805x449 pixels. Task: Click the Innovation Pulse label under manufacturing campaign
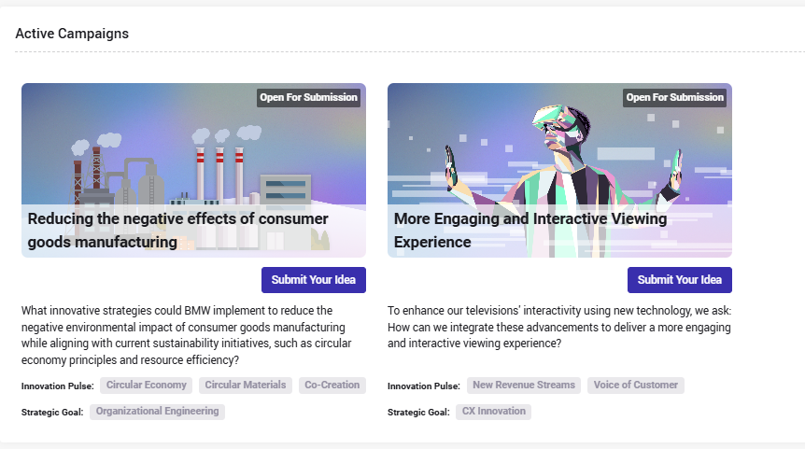point(58,386)
